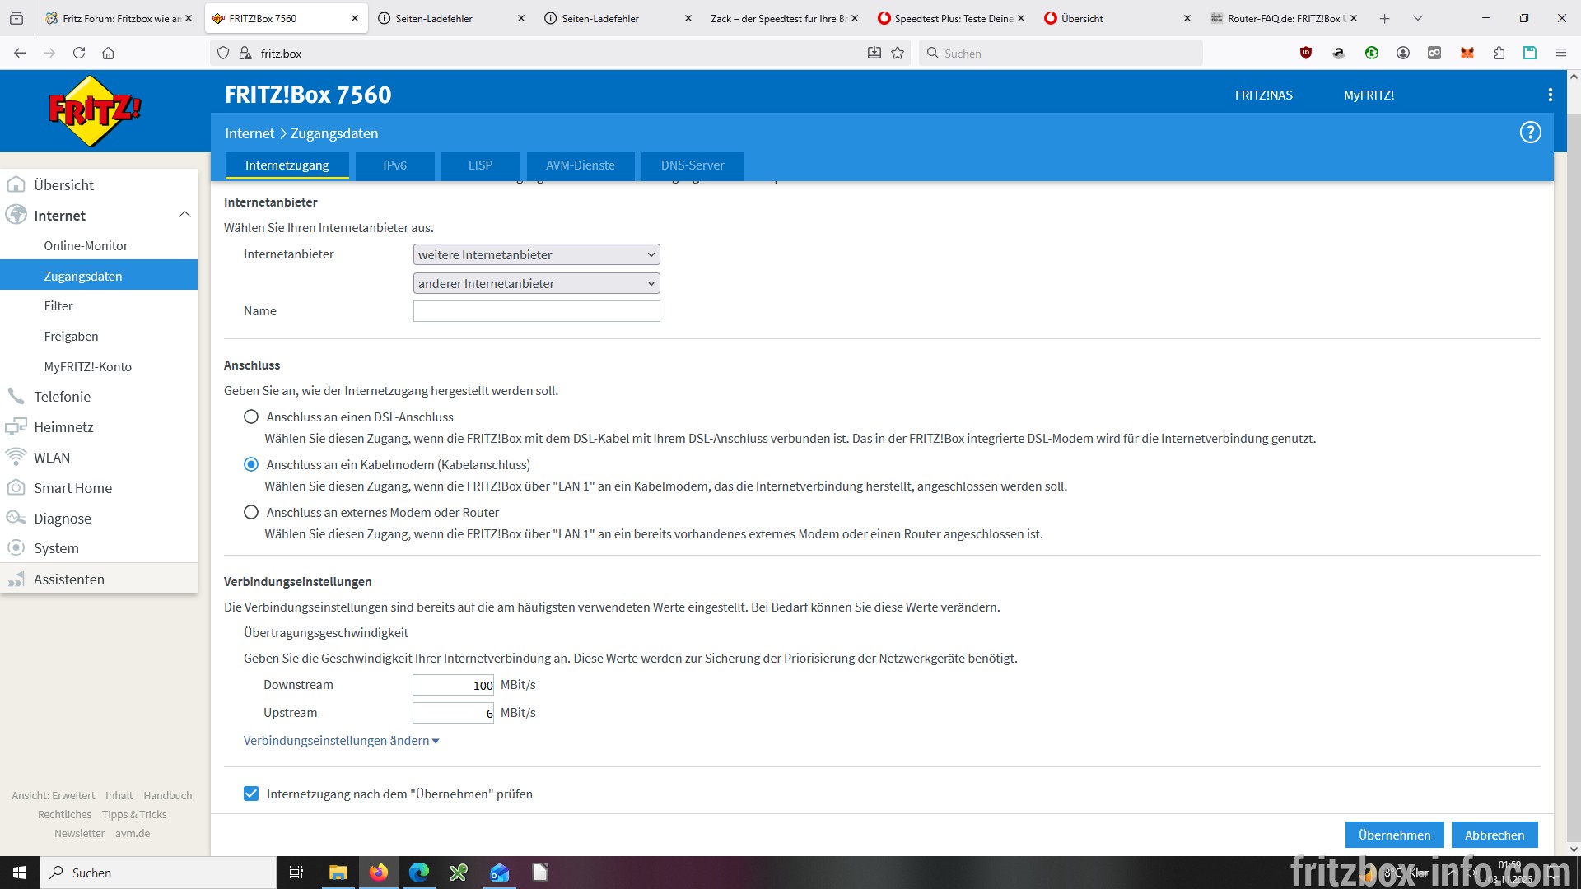Click the System gear icon

tap(16, 547)
